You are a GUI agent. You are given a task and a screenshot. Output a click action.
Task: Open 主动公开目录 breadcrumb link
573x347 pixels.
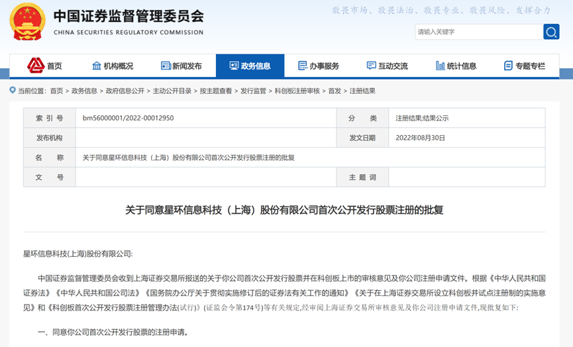172,91
